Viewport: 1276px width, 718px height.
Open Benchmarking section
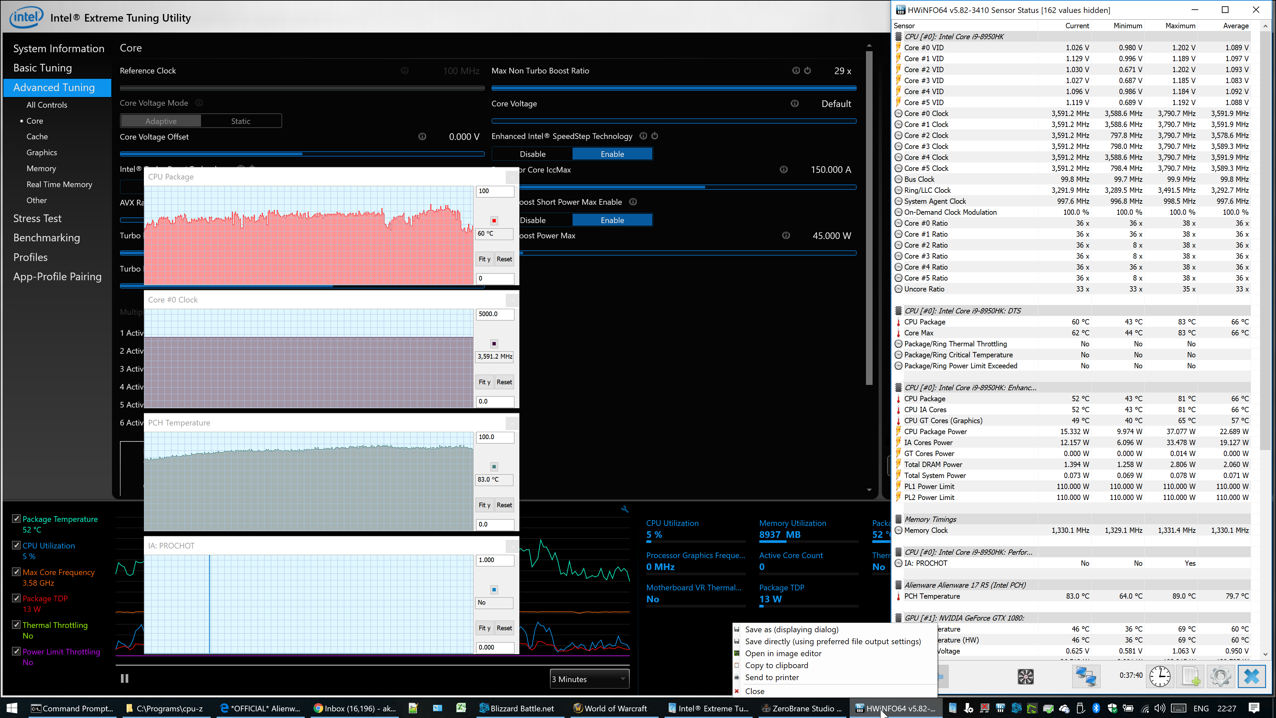[47, 237]
